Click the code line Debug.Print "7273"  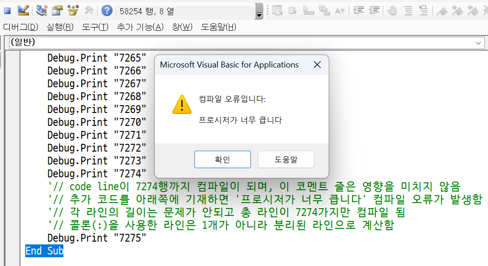pyautogui.click(x=97, y=161)
